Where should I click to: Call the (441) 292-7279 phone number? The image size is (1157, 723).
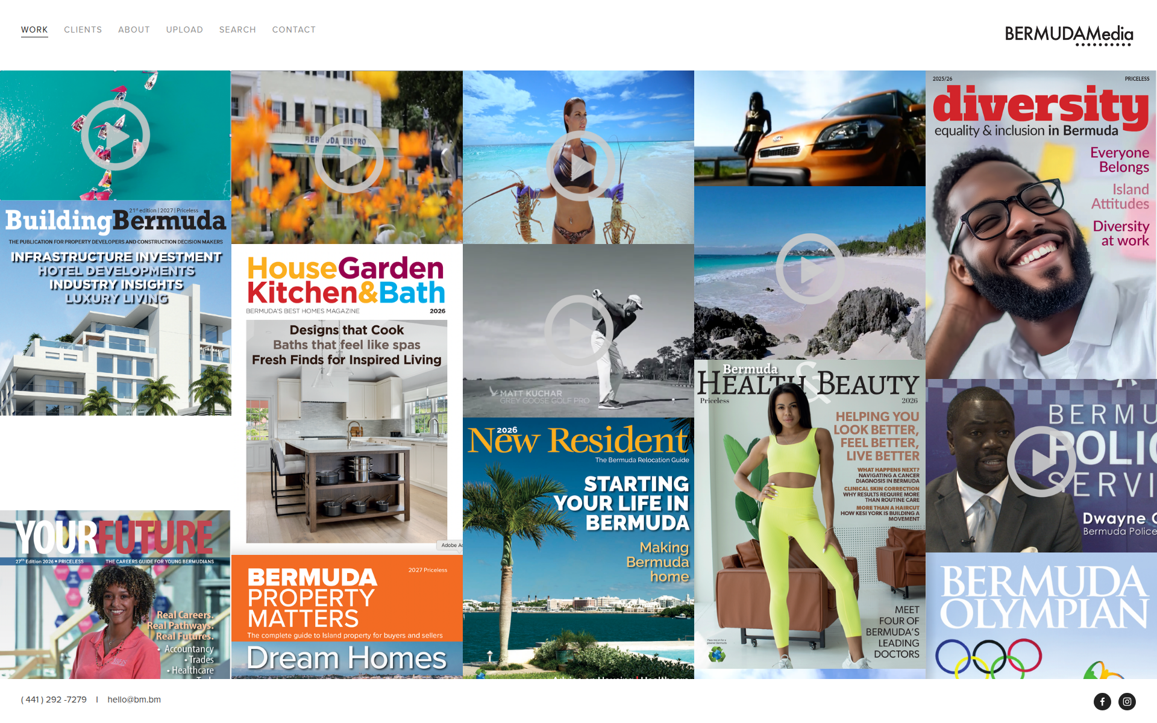click(54, 700)
